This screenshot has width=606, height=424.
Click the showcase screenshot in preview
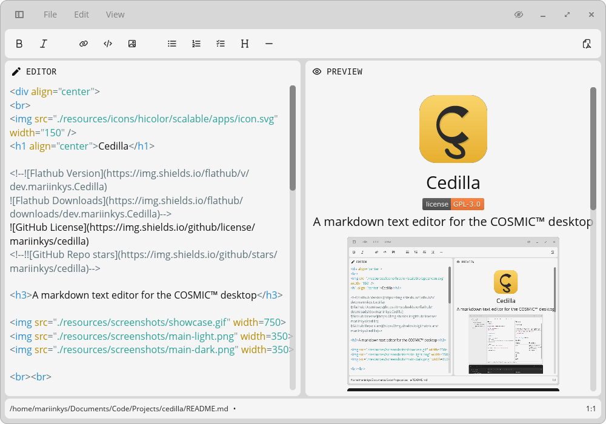(453, 310)
